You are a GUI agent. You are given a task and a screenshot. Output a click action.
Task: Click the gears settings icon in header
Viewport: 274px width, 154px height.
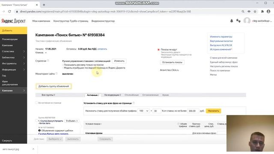238,21
